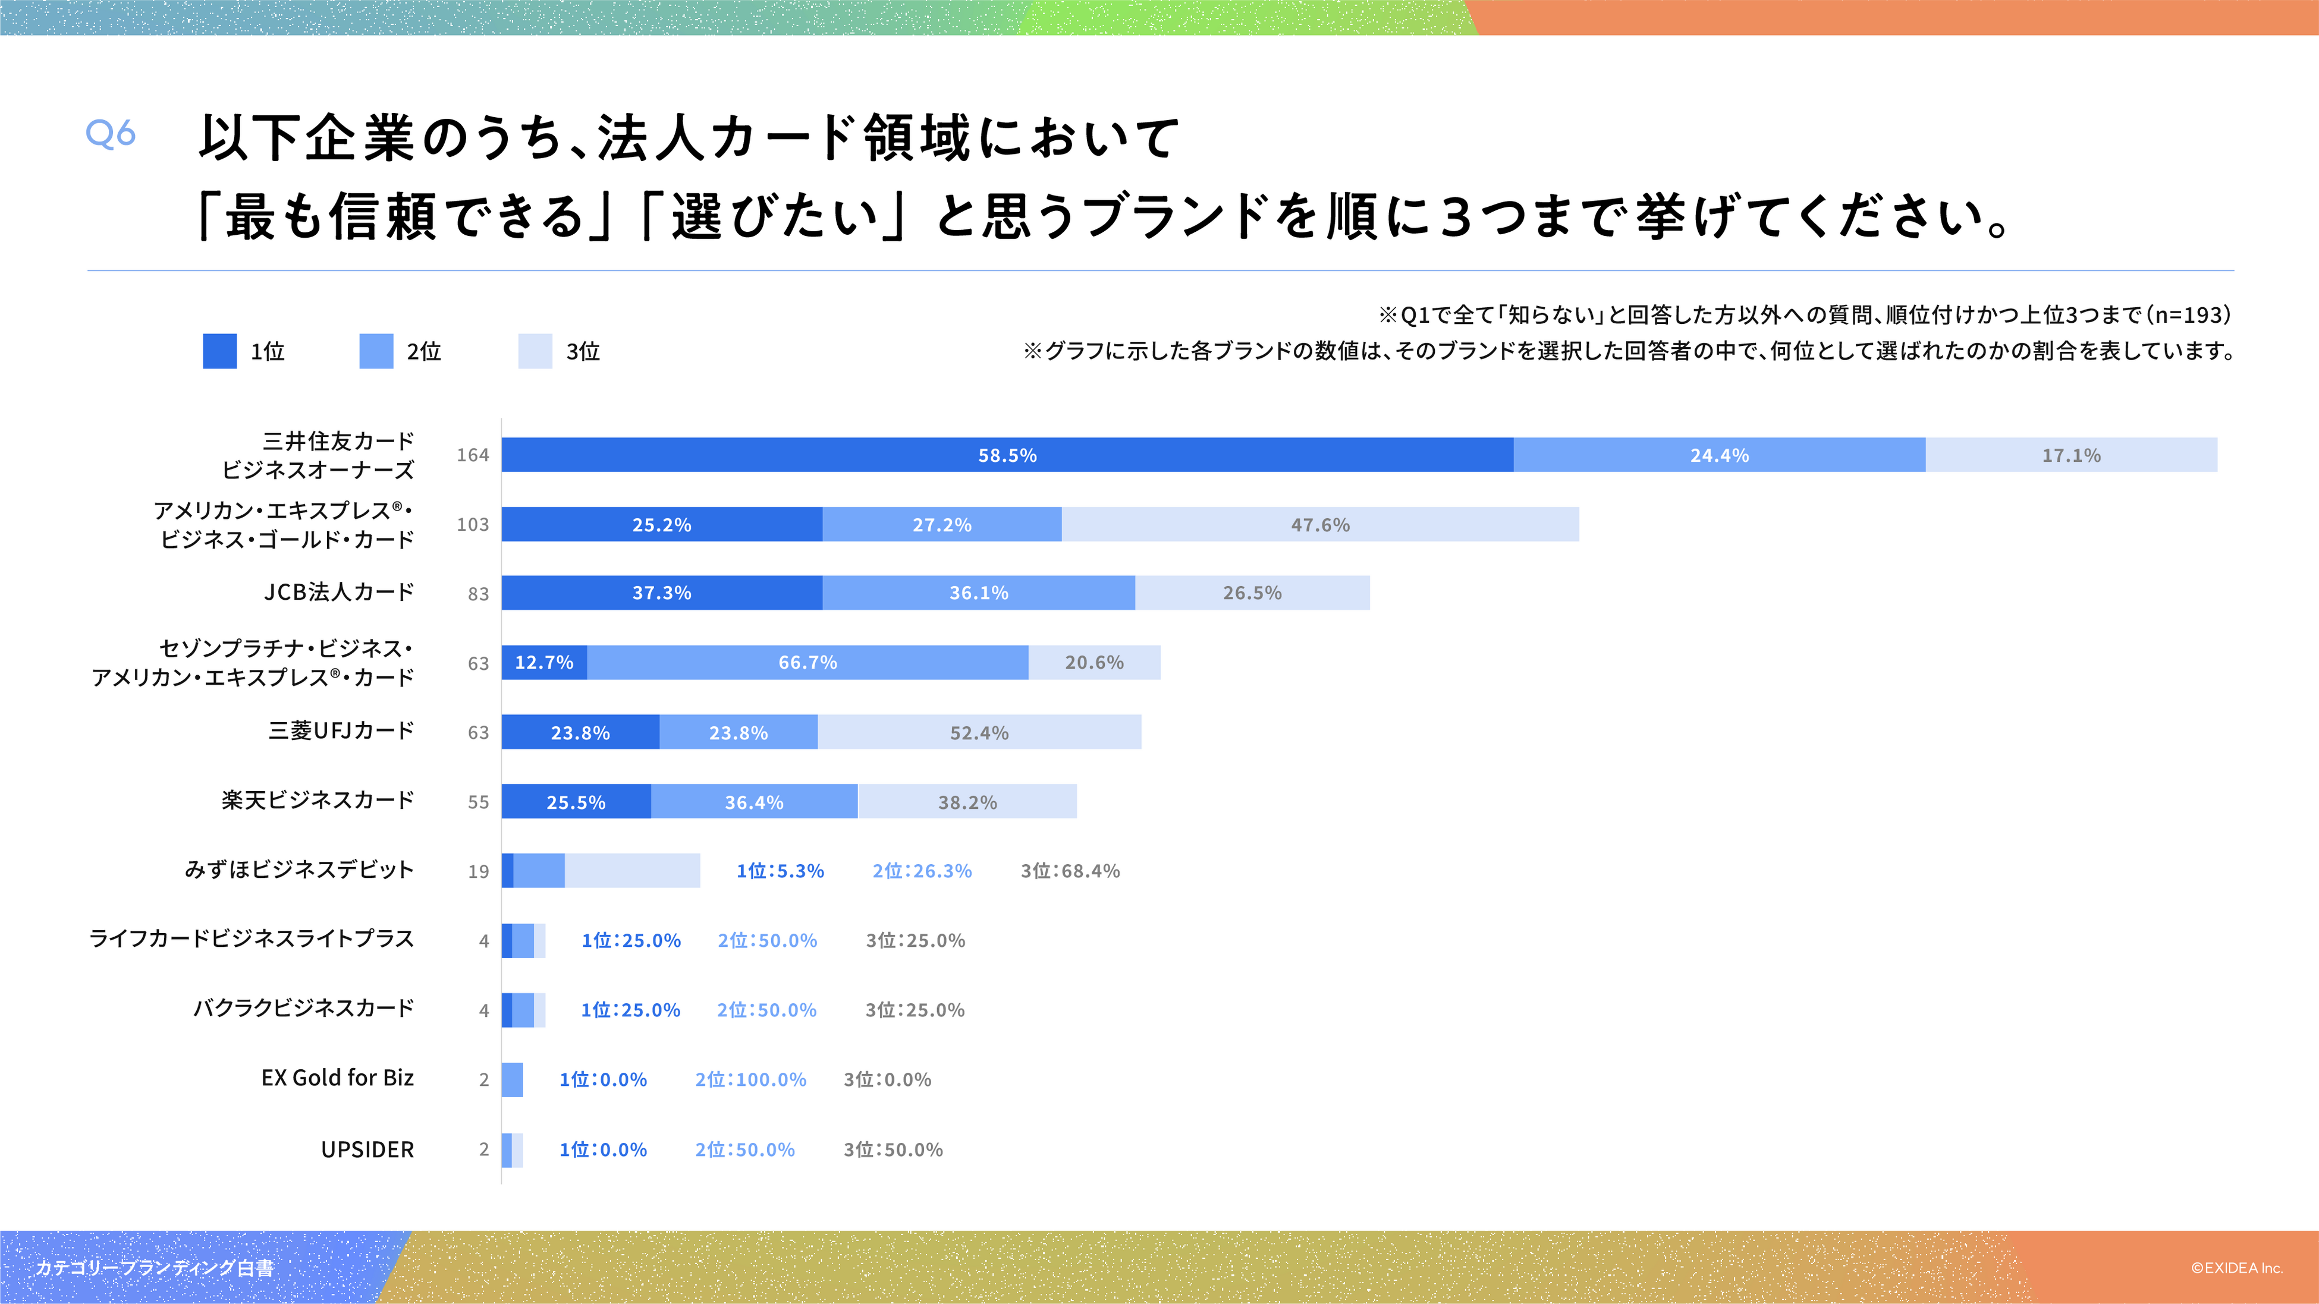Viewport: 2319px width, 1304px height.
Task: Click the 17.1% third-place segment
Action: [x=2070, y=455]
